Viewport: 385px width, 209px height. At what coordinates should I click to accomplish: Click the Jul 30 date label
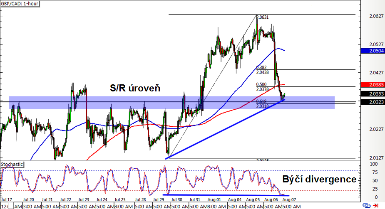coord(177,200)
